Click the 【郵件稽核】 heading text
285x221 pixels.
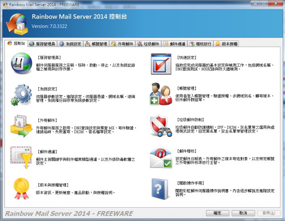187,151
